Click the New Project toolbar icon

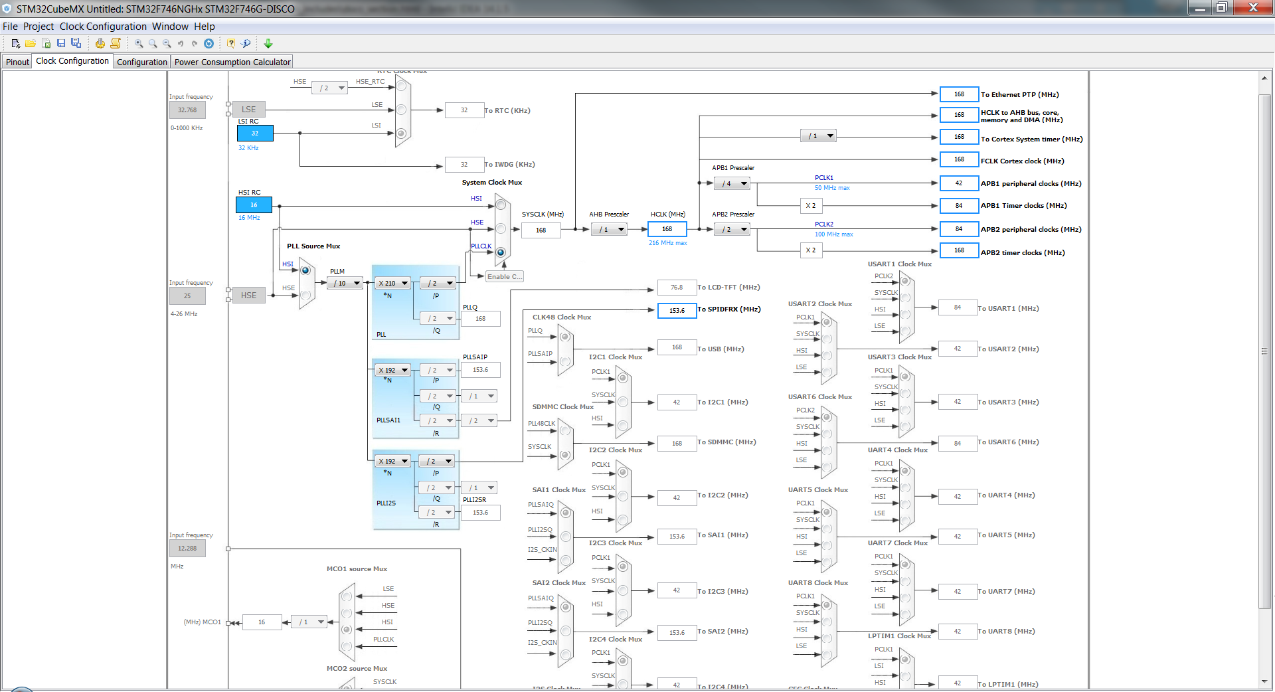pyautogui.click(x=16, y=44)
